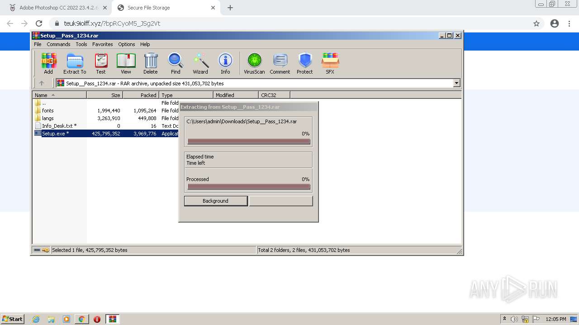Image resolution: width=579 pixels, height=325 pixels.
Task: Open the Chrome three-dot menu
Action: 569,23
